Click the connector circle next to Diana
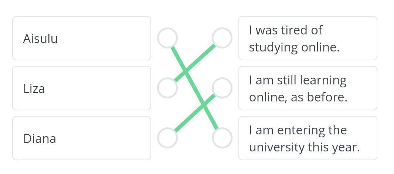This screenshot has height=174, width=394. pos(167,138)
